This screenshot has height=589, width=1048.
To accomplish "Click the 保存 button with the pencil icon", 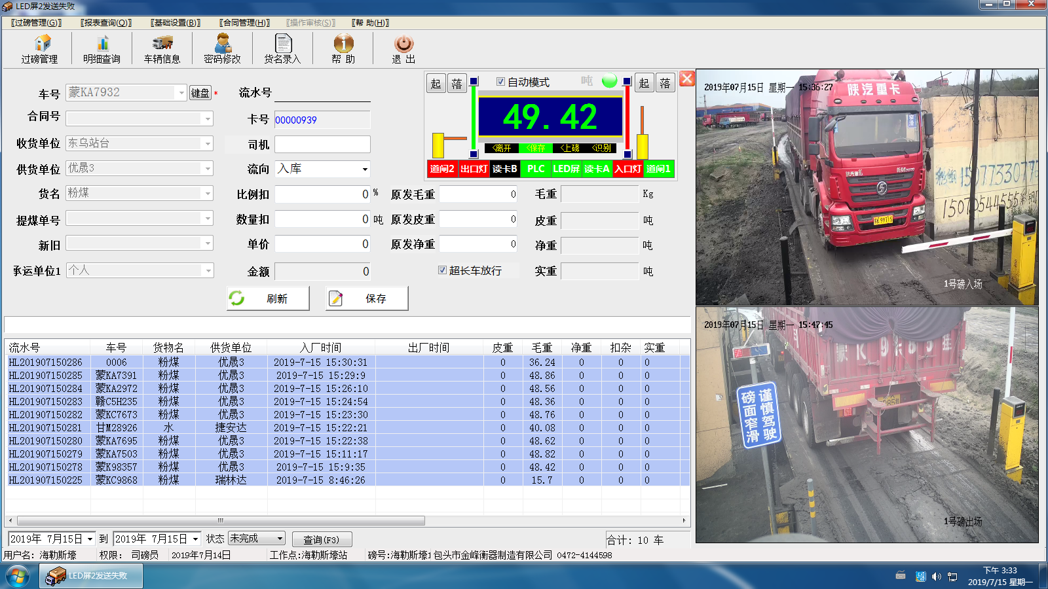I will click(367, 298).
